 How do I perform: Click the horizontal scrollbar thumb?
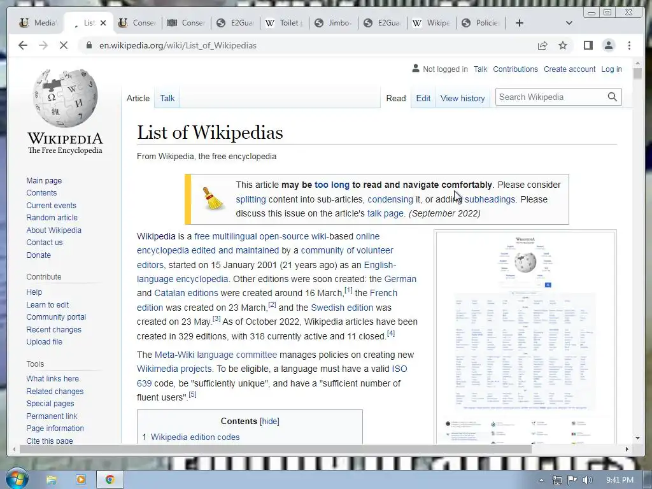point(276,449)
